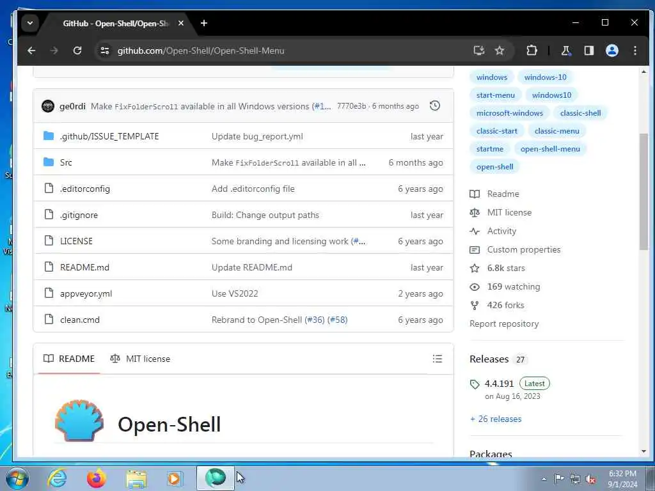Open the 'Update bug_report.yml' commit message
The width and height of the screenshot is (655, 491).
[x=257, y=137]
